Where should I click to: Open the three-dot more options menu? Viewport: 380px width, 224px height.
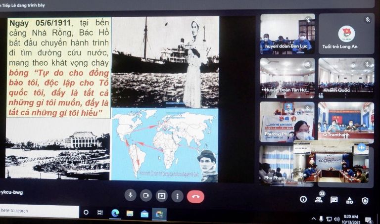[177, 196]
